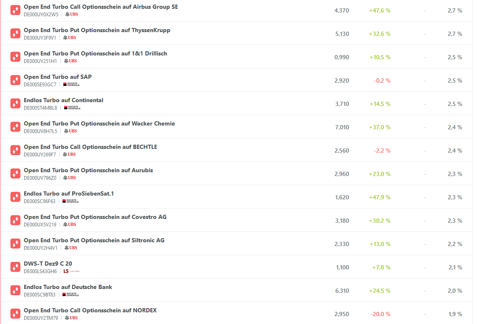Click the LS logo under DWS-T Dez9
The width and height of the screenshot is (479, 324).
[x=71, y=271]
